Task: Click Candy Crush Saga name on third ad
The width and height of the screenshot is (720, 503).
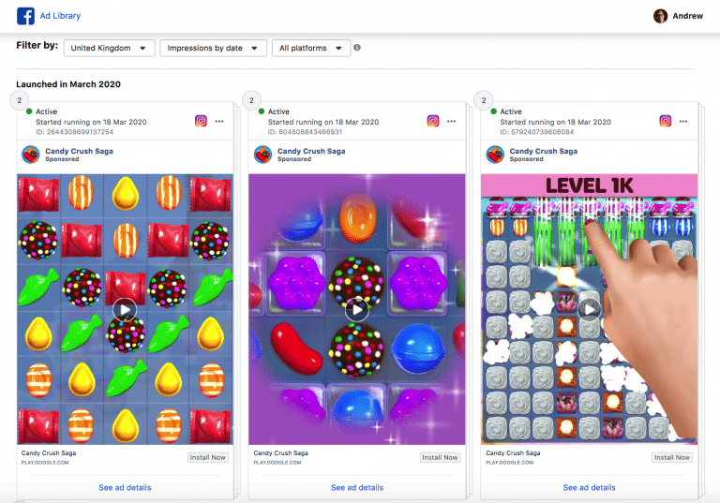Action: click(543, 151)
